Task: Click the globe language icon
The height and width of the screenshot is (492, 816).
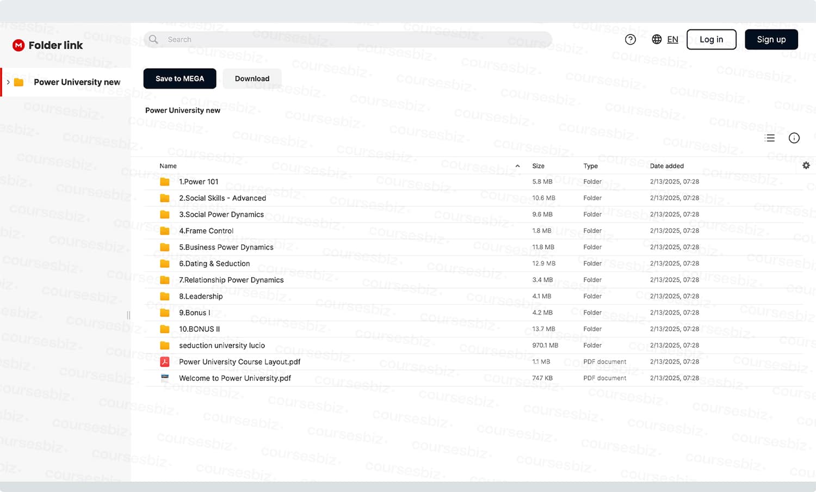Action: pos(657,39)
